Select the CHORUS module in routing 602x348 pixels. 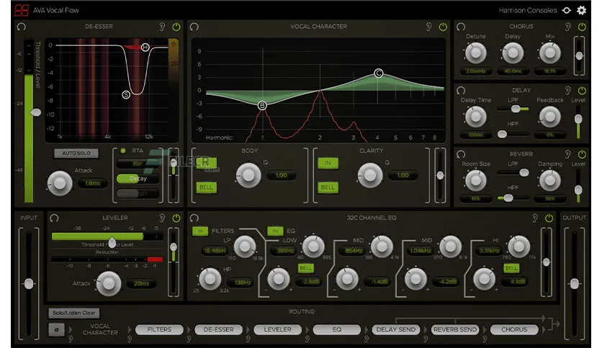(514, 329)
